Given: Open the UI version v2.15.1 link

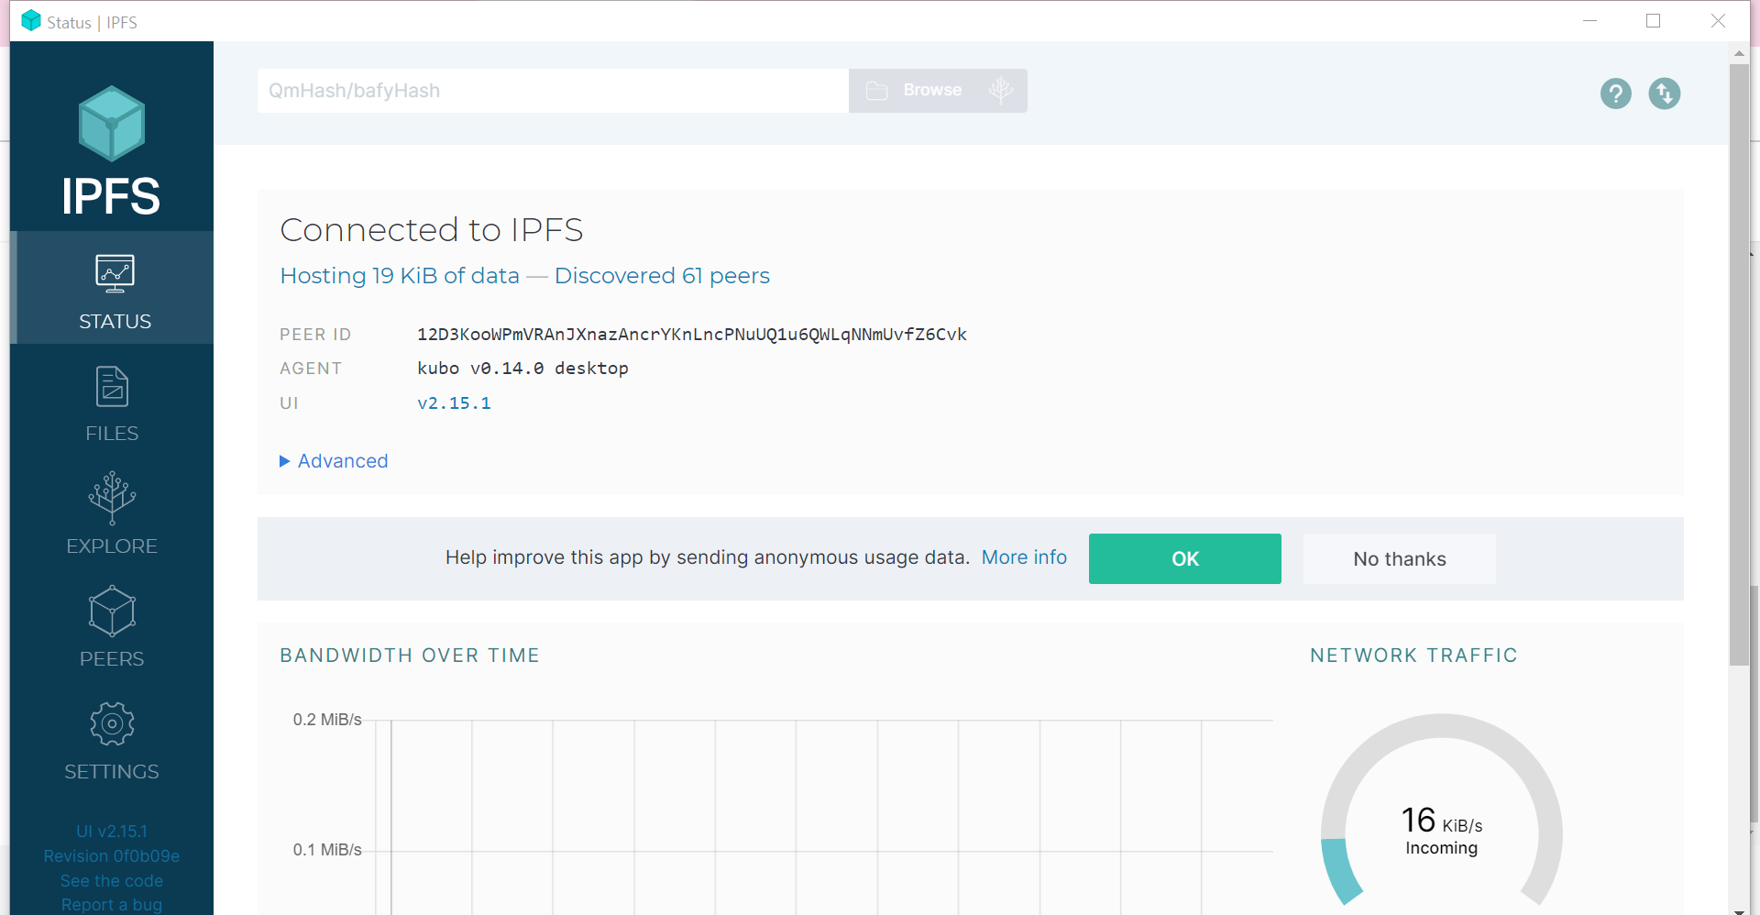Looking at the screenshot, I should [454, 403].
